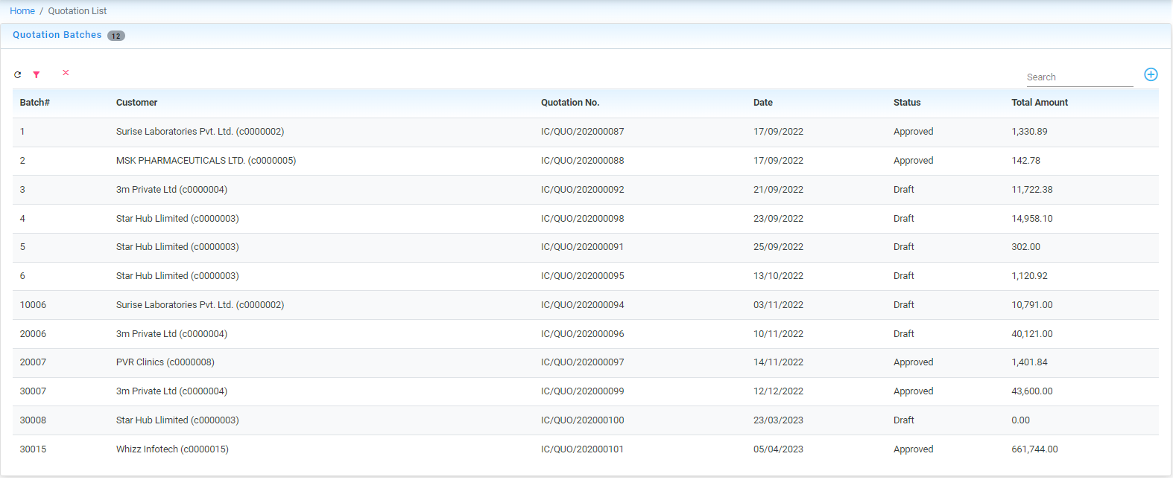Add a new quotation with plus icon
The width and height of the screenshot is (1173, 500).
[1151, 74]
